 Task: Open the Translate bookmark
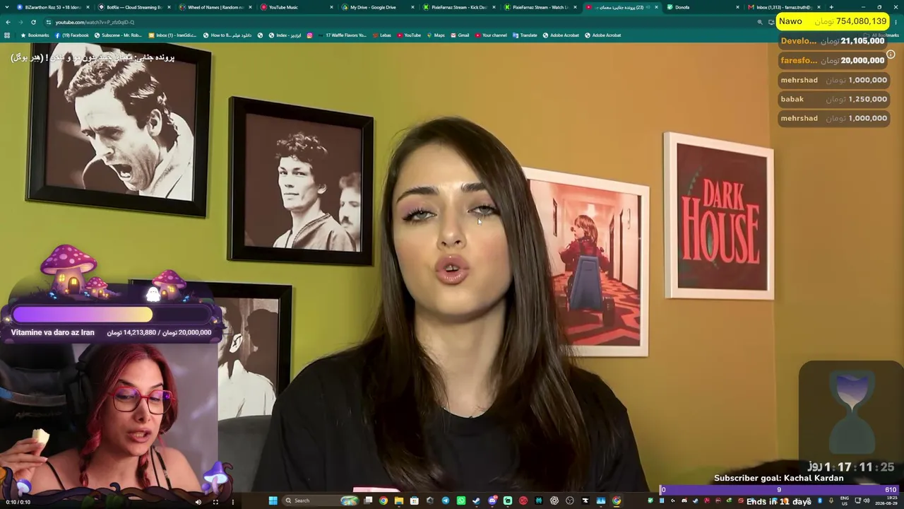pos(525,35)
